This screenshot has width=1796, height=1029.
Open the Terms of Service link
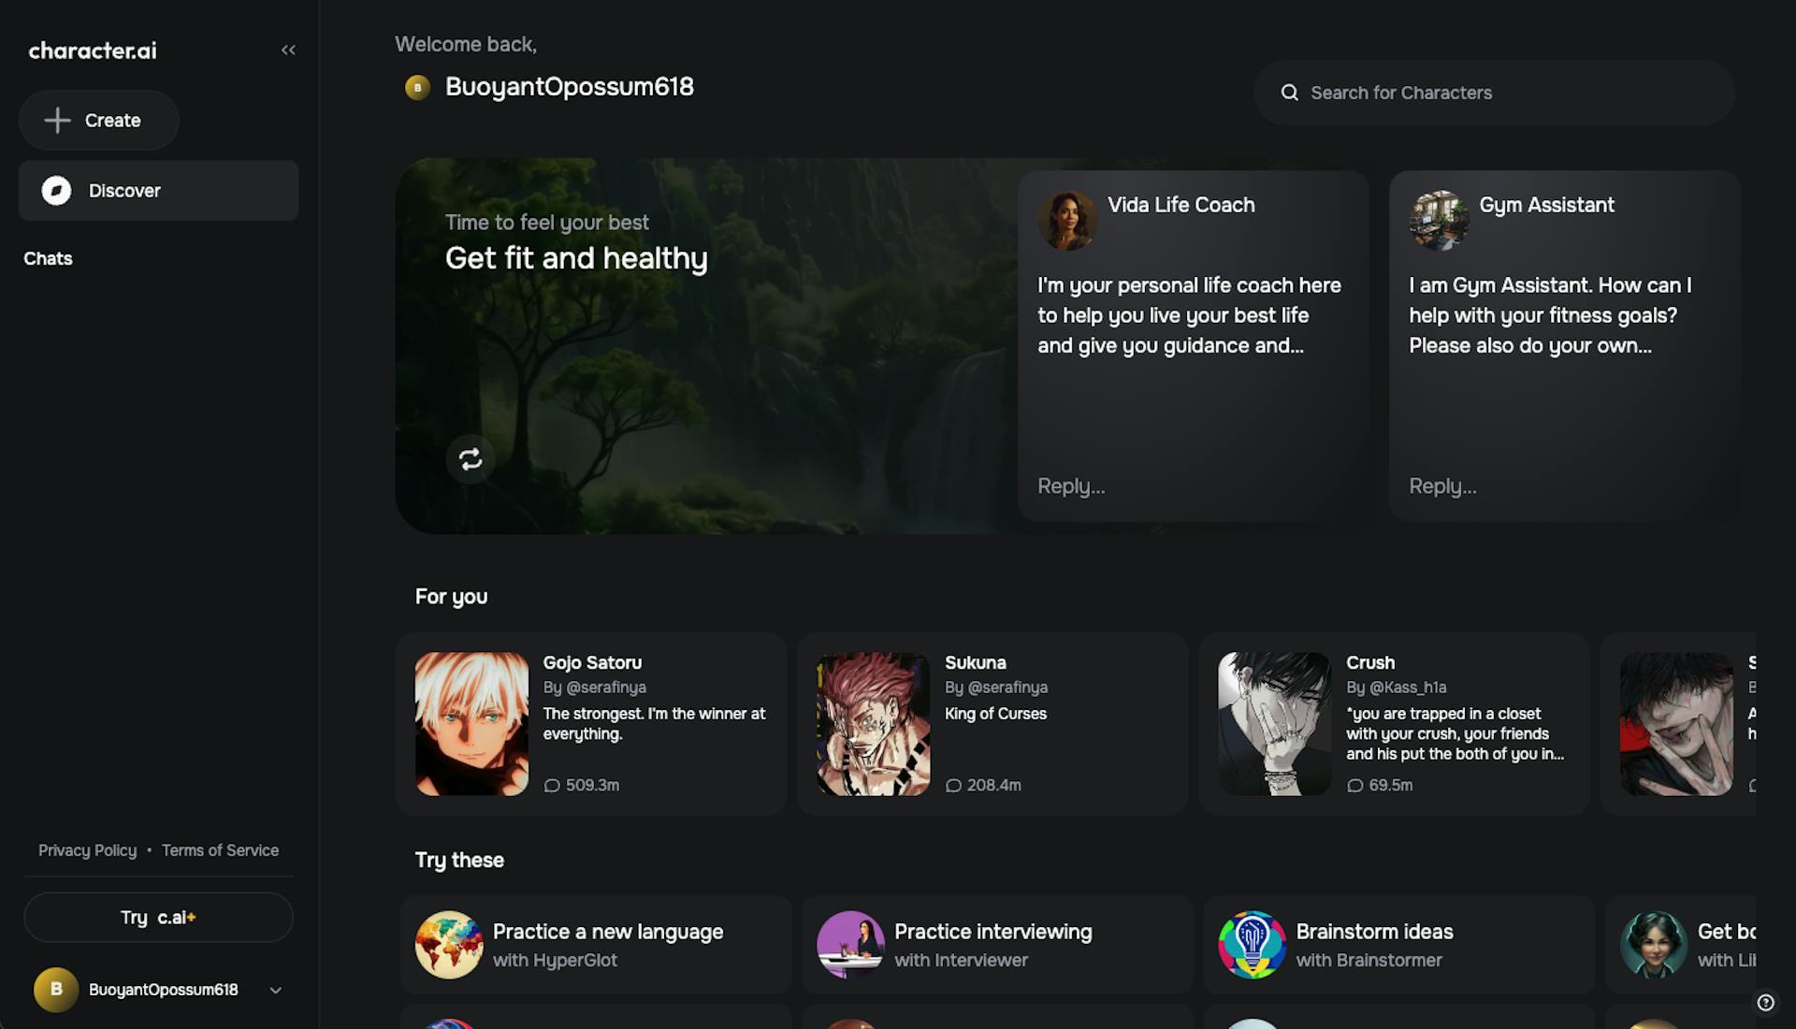[x=220, y=850]
